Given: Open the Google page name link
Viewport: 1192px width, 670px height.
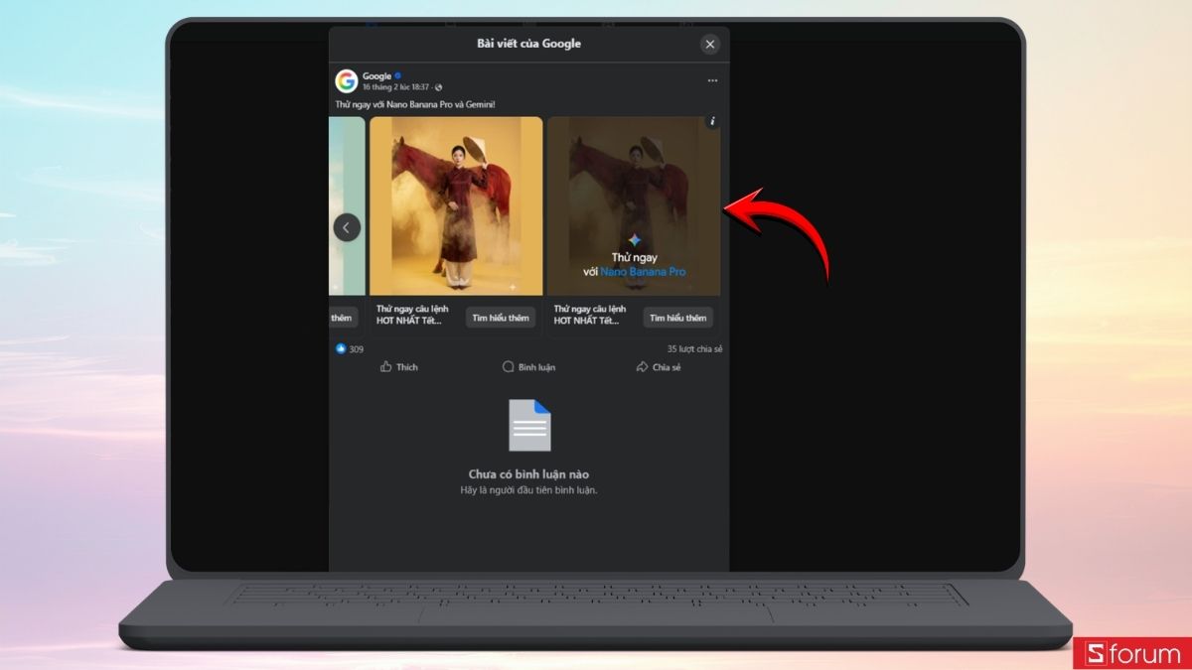Looking at the screenshot, I should [x=376, y=76].
